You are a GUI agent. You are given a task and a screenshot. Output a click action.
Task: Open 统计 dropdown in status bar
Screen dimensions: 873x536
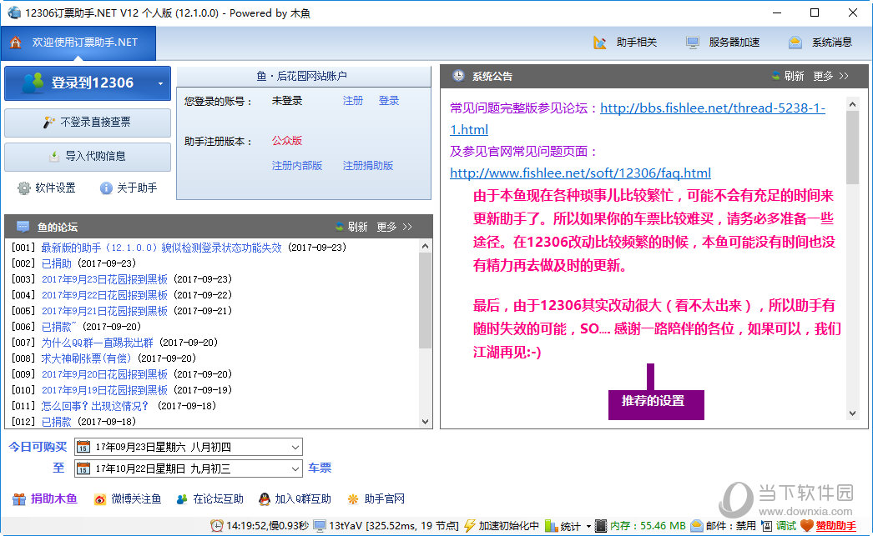click(568, 525)
